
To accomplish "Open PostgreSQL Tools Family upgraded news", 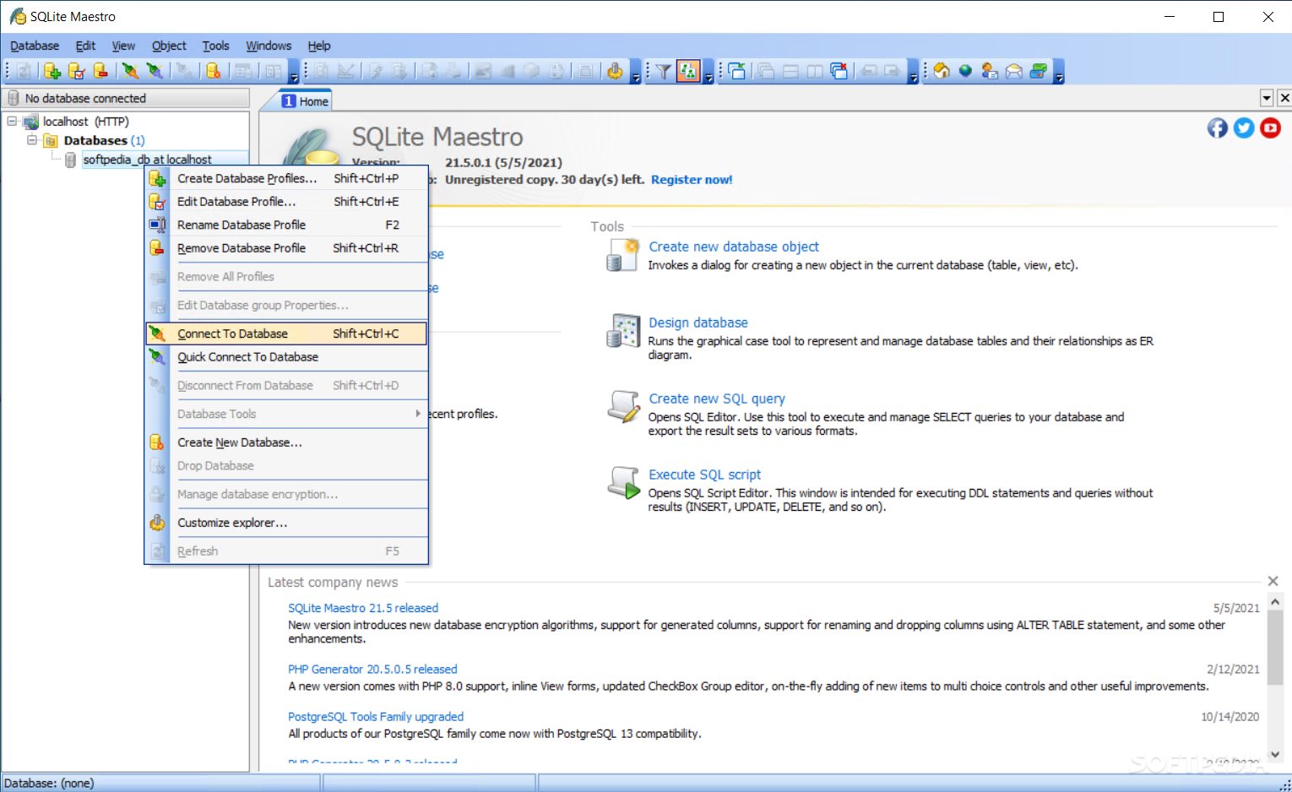I will coord(376,716).
